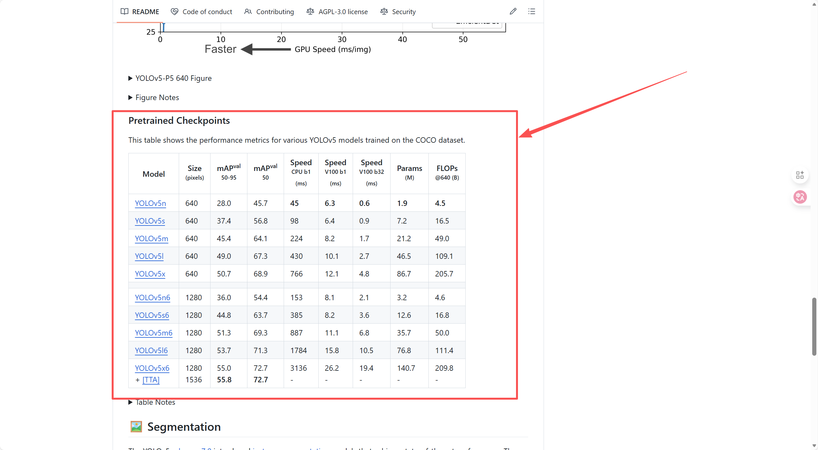
Task: Click the scrollbar down arrow
Action: (x=814, y=446)
